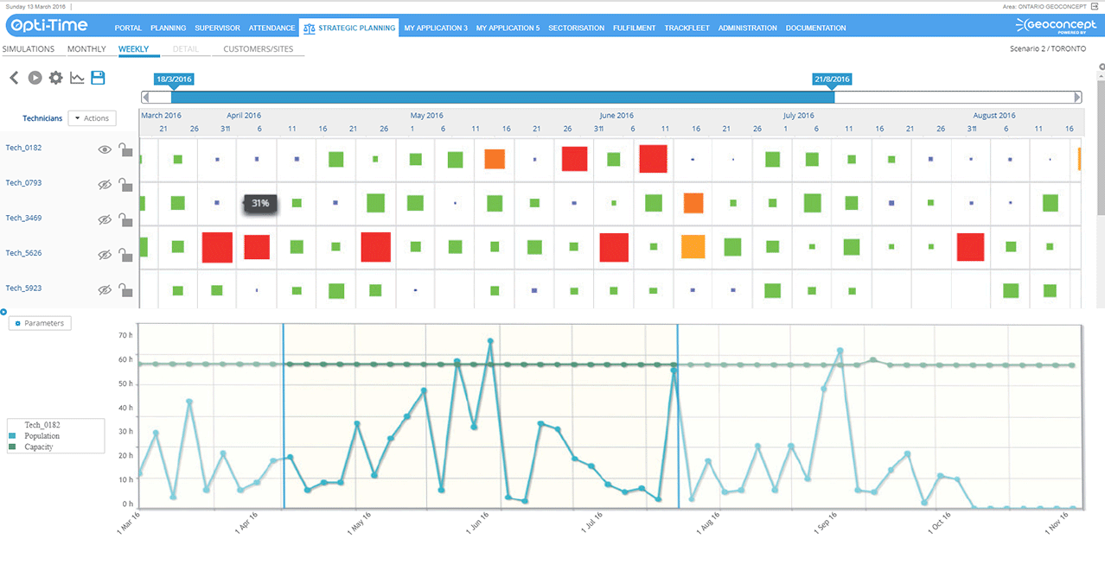Click the padlock icon for Tech_5626
Image resolution: width=1105 pixels, height=564 pixels.
click(126, 255)
